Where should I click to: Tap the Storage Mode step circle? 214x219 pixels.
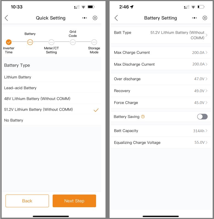pos(94,42)
